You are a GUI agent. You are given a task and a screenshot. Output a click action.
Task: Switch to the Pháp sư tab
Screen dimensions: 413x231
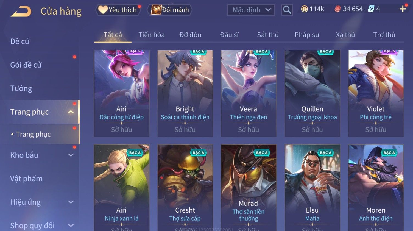point(307,35)
